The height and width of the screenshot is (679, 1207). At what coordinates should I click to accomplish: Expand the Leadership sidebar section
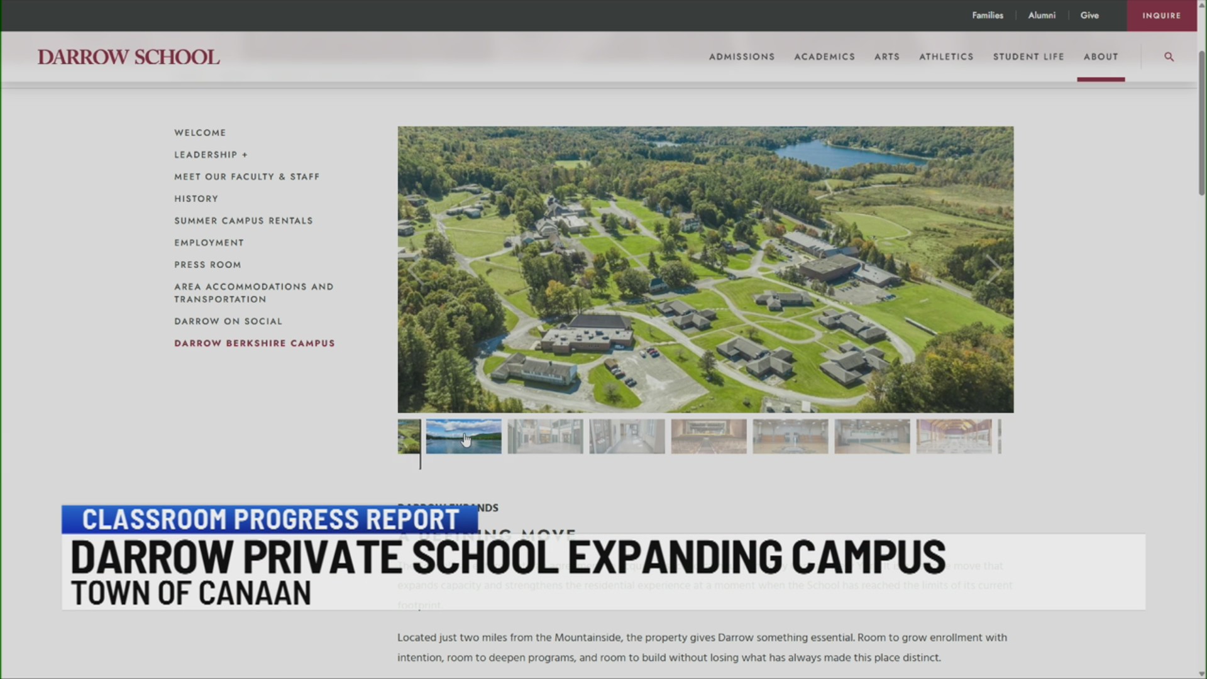(211, 155)
